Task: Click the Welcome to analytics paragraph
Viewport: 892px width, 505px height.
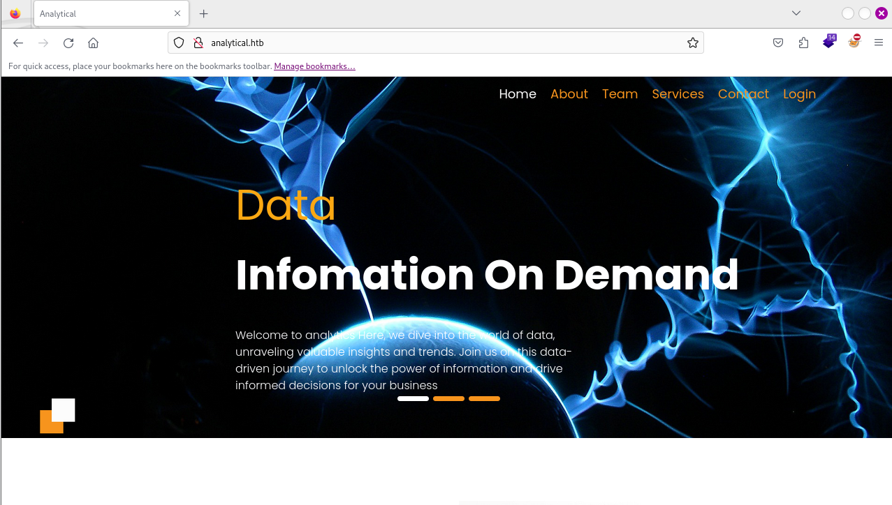Action: (x=404, y=360)
